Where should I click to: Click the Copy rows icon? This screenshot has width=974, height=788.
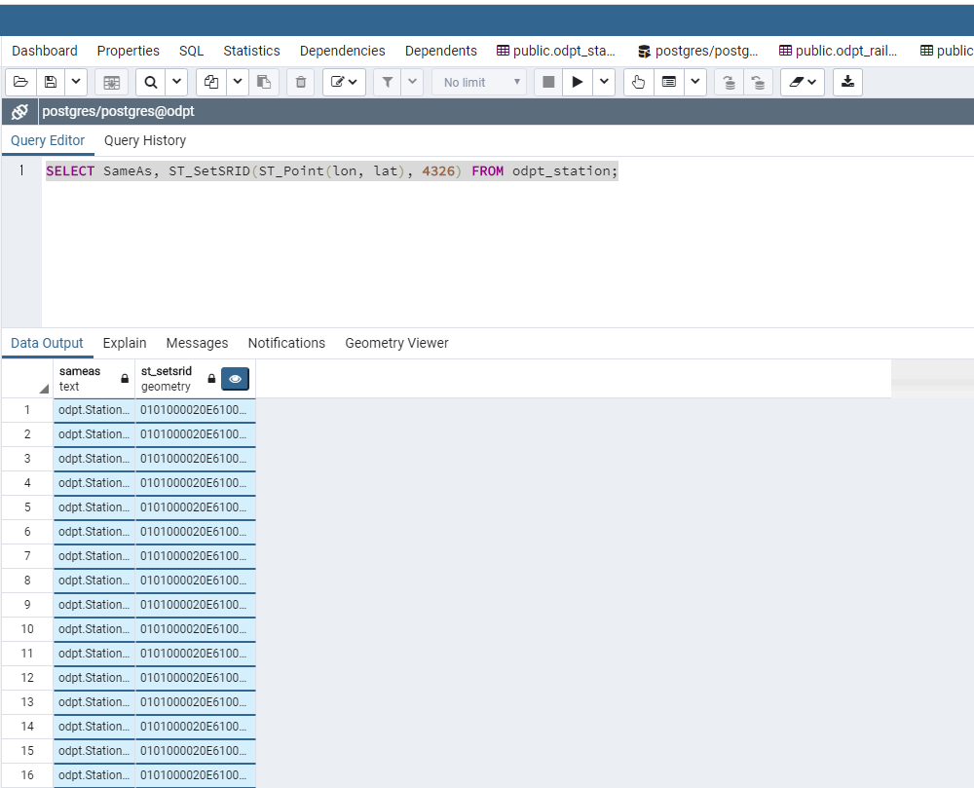point(211,82)
